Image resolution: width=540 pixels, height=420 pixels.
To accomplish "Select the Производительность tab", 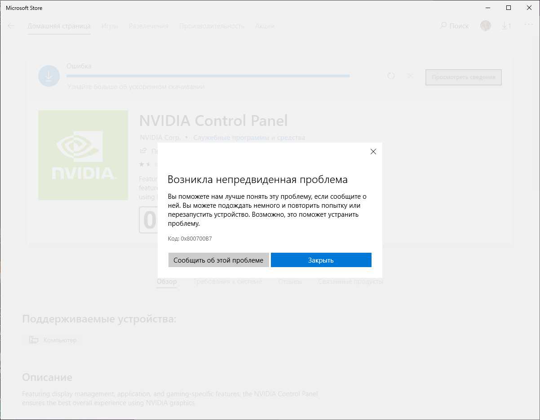I will point(212,26).
